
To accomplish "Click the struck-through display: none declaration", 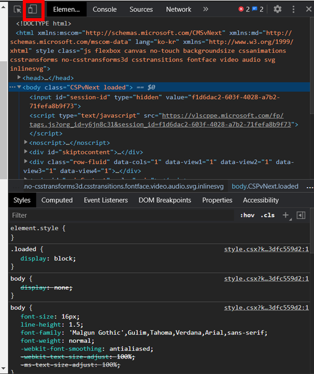I will tap(47, 288).
